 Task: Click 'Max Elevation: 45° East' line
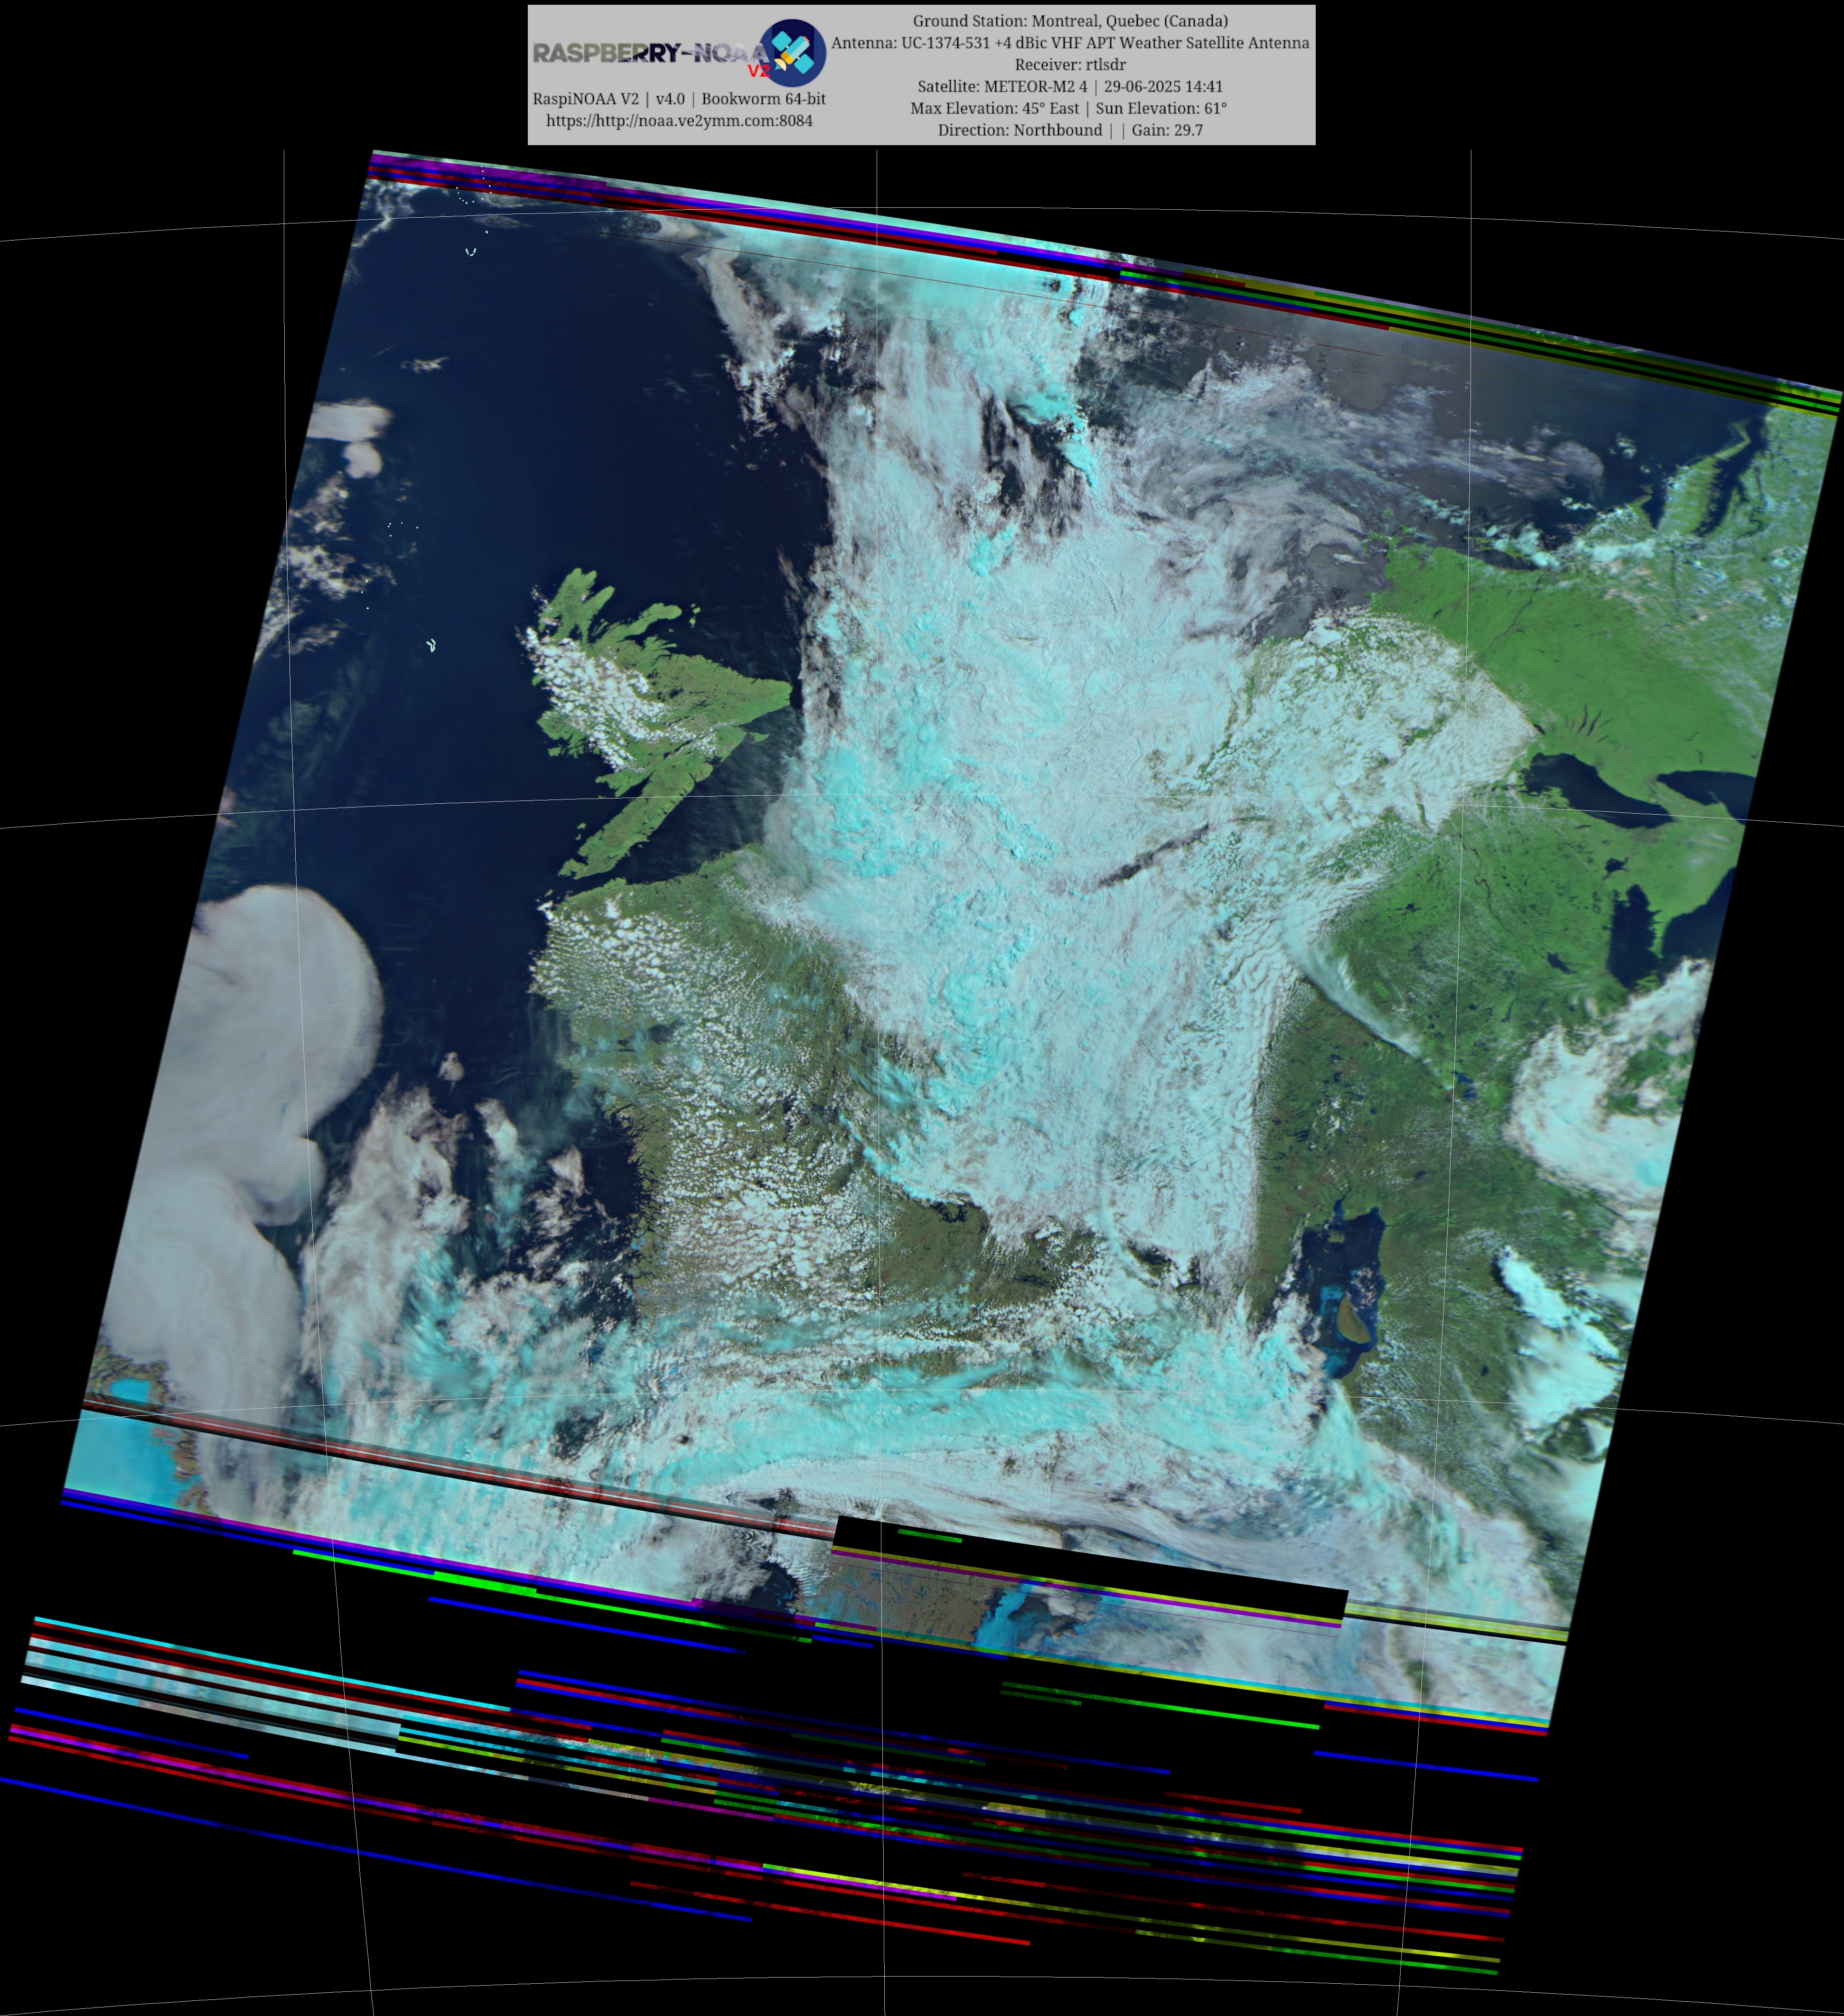click(x=1068, y=108)
